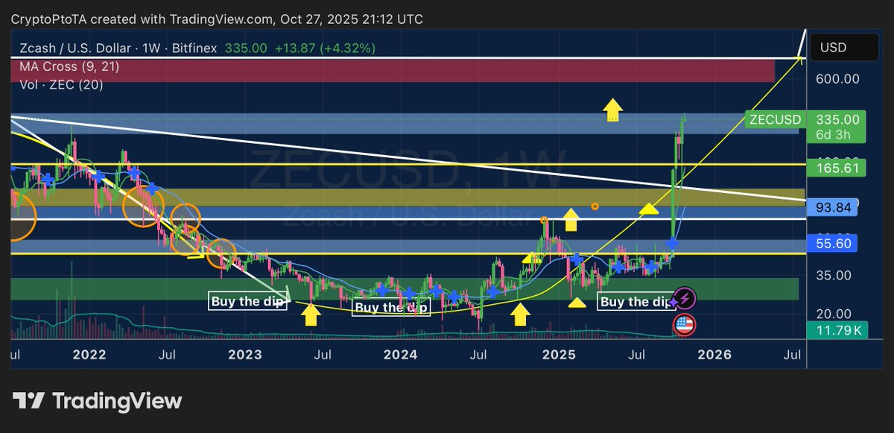
Task: Click the 11.79K volume axis label
Action: (x=839, y=331)
